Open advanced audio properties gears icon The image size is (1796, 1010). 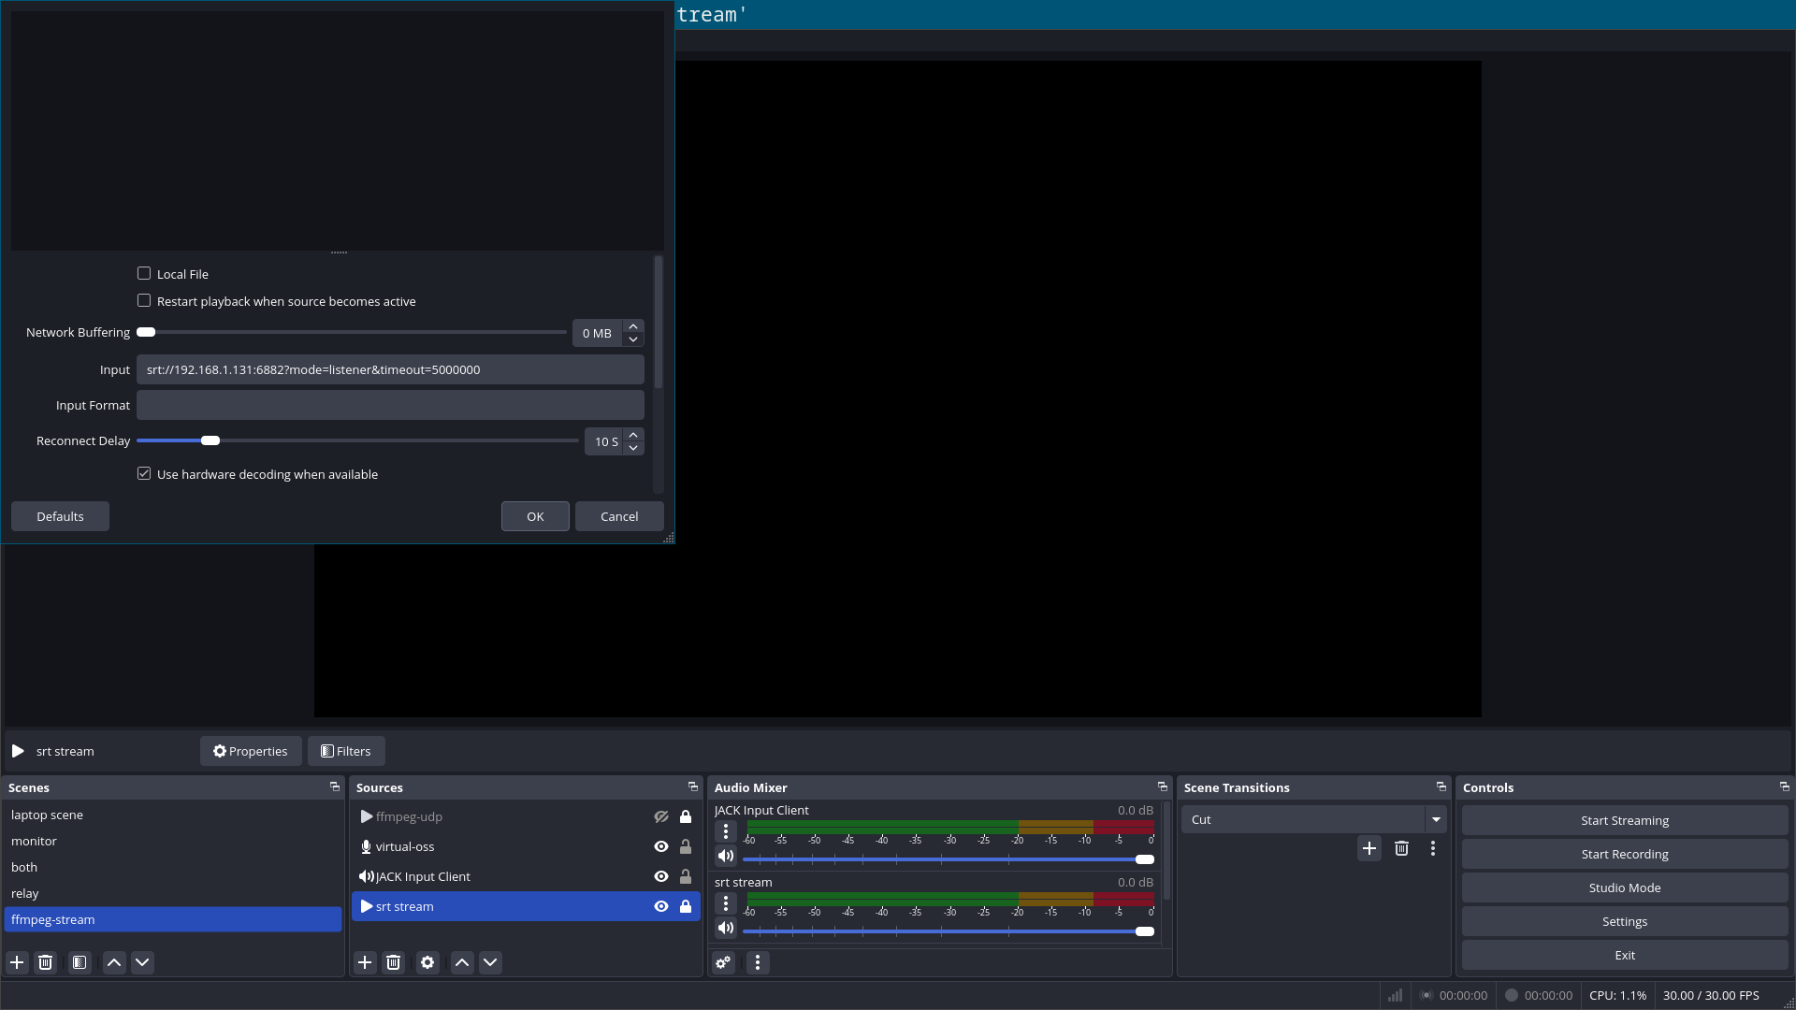[x=723, y=962]
